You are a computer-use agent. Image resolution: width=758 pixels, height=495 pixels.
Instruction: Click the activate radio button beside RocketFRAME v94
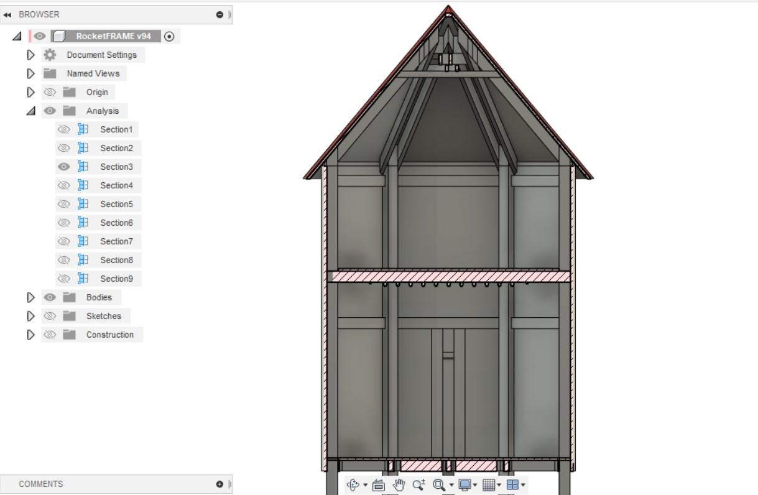168,36
